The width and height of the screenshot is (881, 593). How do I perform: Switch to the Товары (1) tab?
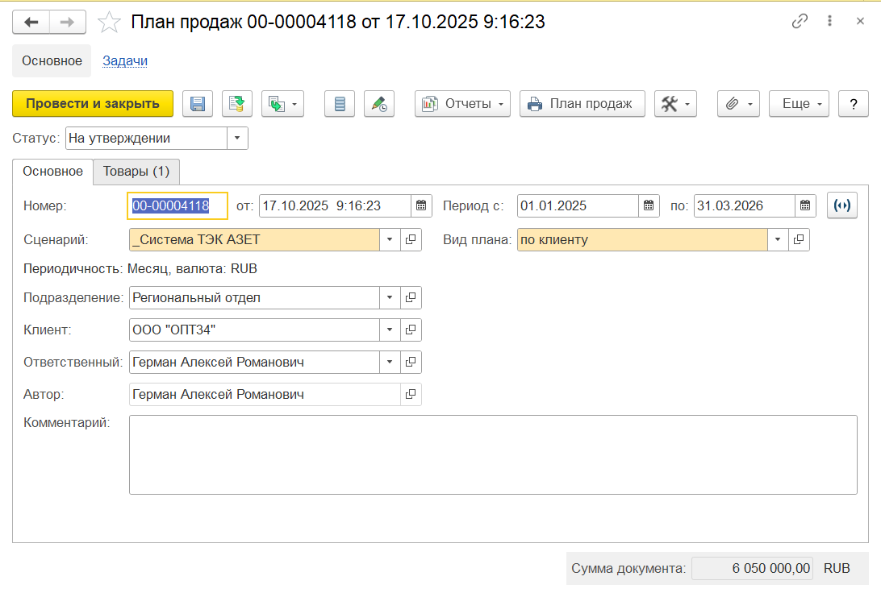tap(136, 172)
